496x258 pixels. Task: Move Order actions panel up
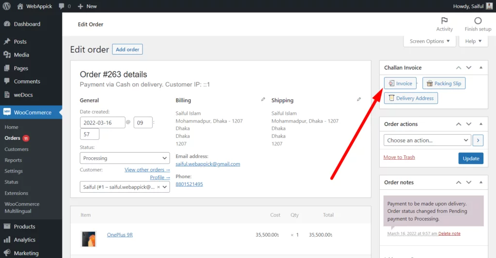(x=458, y=124)
